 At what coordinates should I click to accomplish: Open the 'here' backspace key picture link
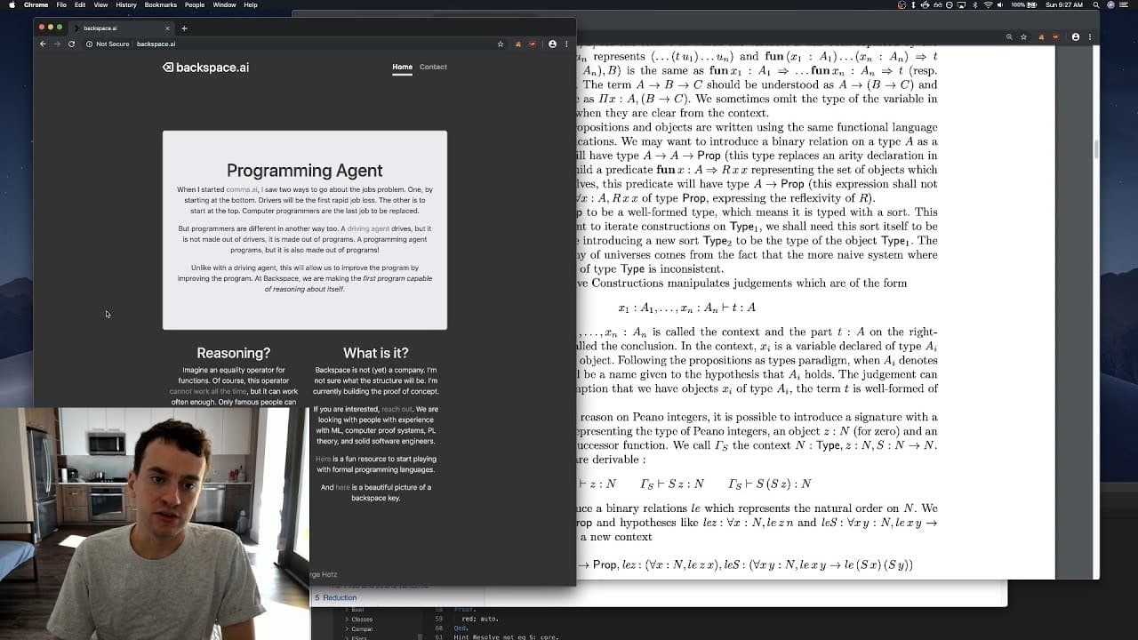point(342,487)
